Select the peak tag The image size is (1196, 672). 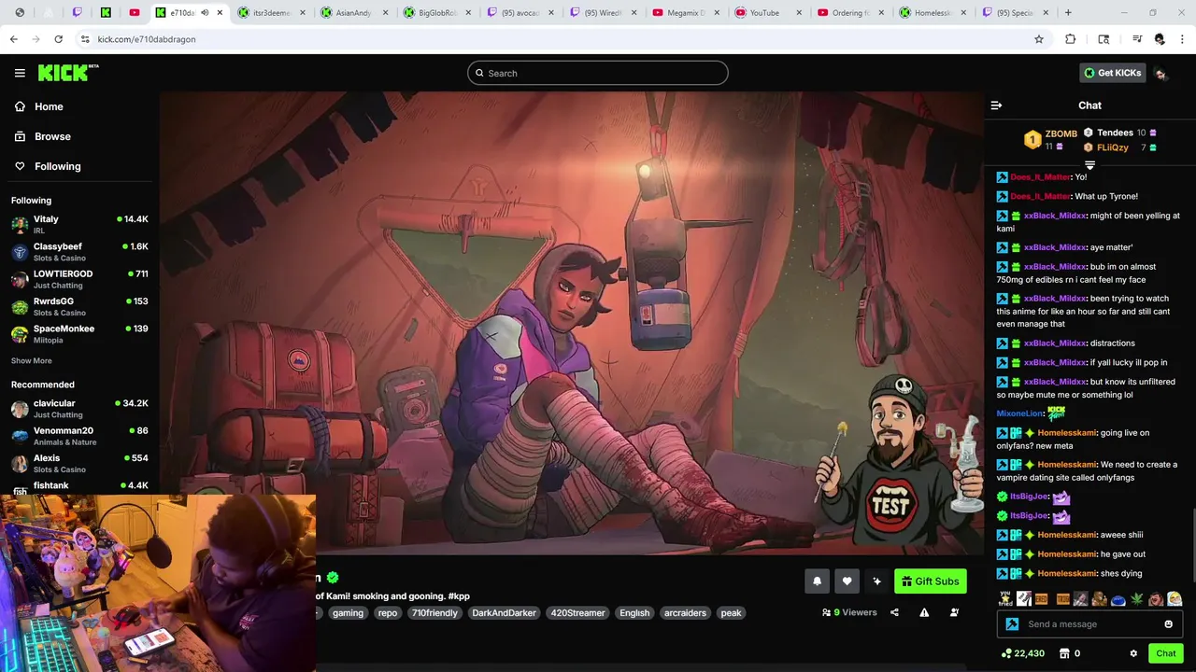coord(731,613)
